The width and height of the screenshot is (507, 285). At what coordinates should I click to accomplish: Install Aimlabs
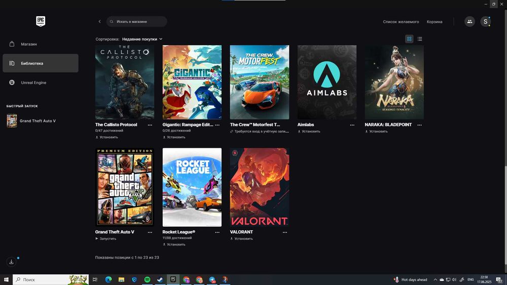309,132
